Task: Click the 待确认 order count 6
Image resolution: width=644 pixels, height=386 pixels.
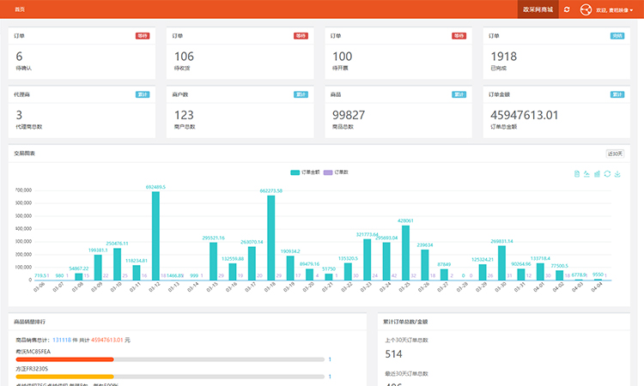Action: 19,57
